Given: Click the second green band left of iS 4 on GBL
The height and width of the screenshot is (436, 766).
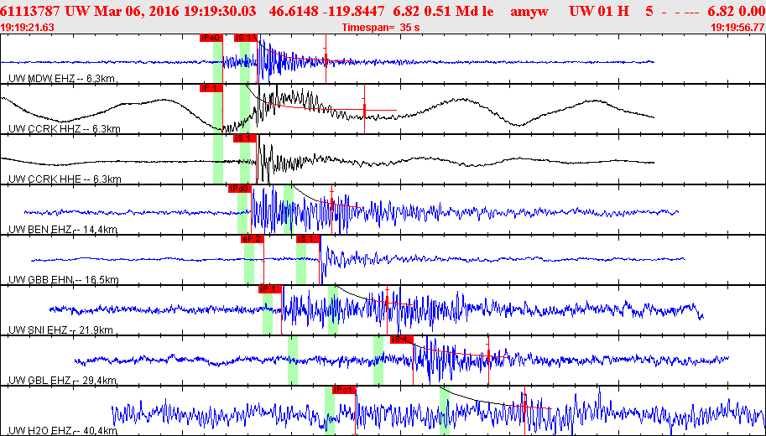Looking at the screenshot, I should pyautogui.click(x=378, y=360).
